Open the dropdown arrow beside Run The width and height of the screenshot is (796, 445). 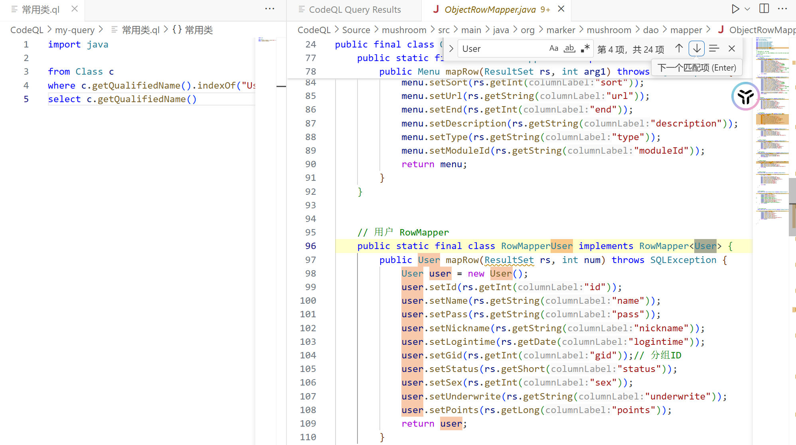(747, 9)
